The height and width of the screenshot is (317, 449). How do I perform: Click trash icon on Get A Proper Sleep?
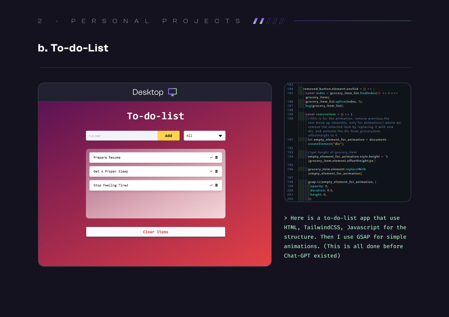click(216, 171)
